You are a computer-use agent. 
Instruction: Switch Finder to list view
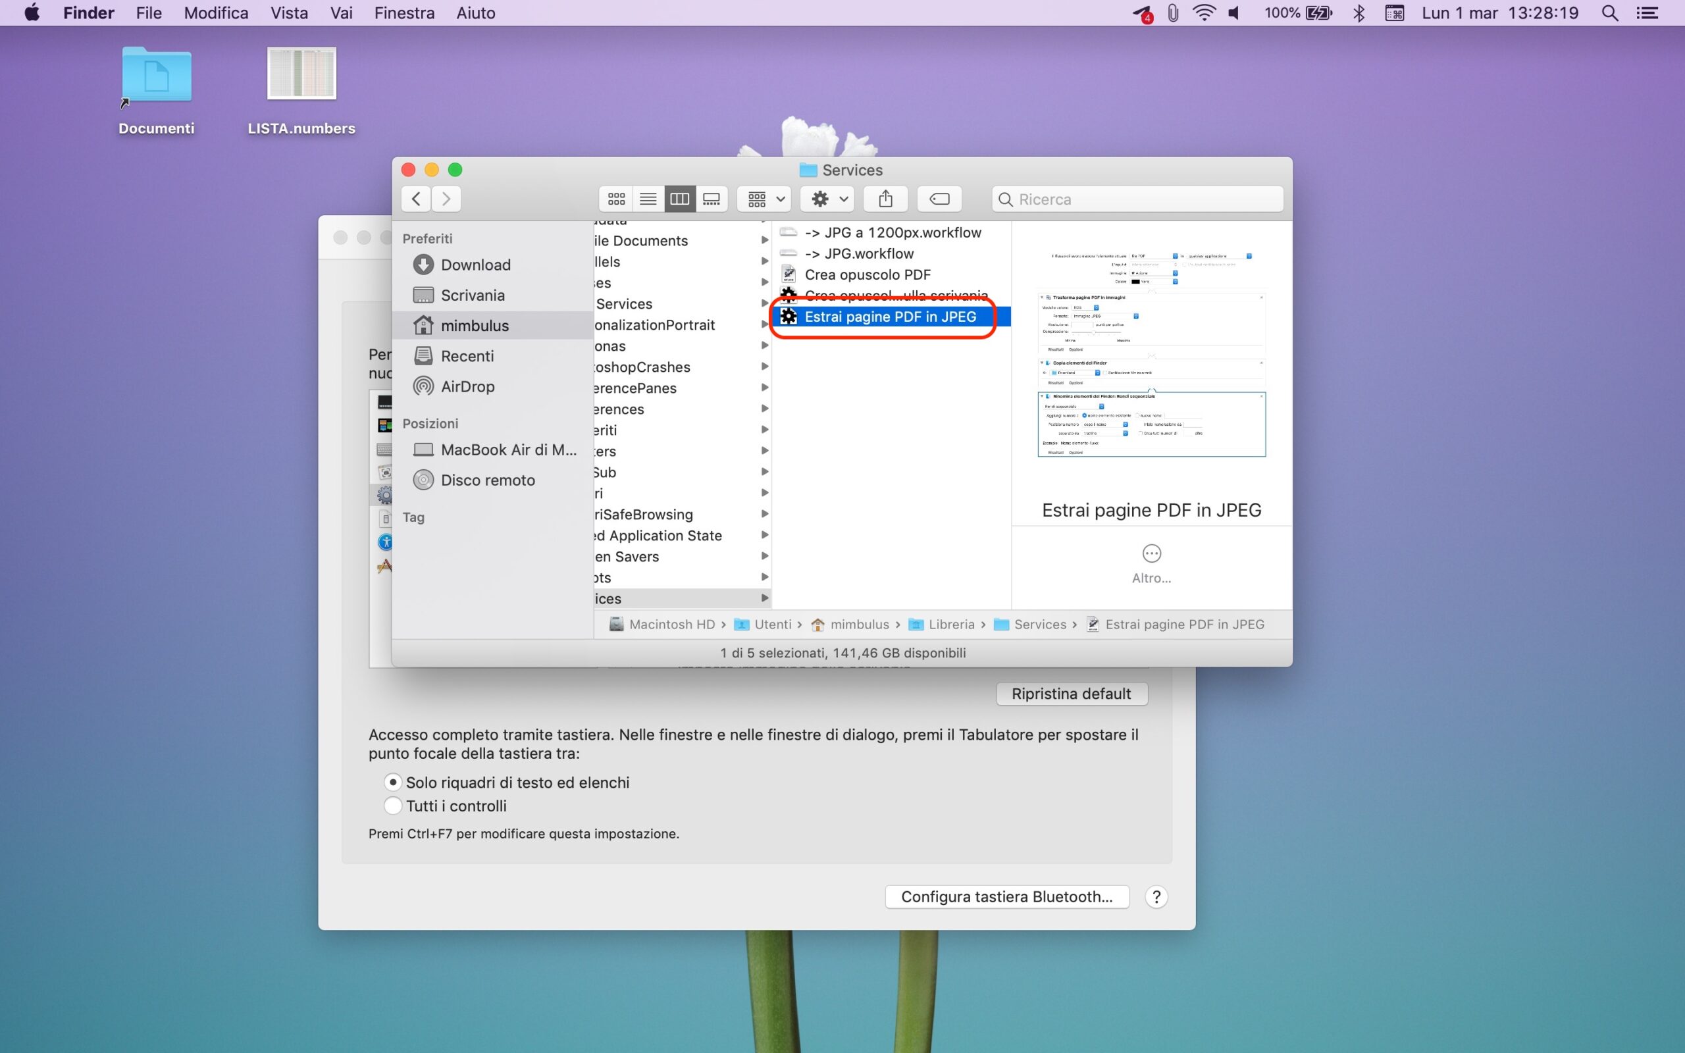pyautogui.click(x=648, y=199)
